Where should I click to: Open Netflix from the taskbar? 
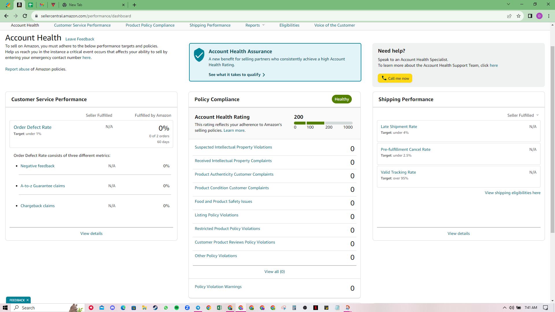coord(316,308)
